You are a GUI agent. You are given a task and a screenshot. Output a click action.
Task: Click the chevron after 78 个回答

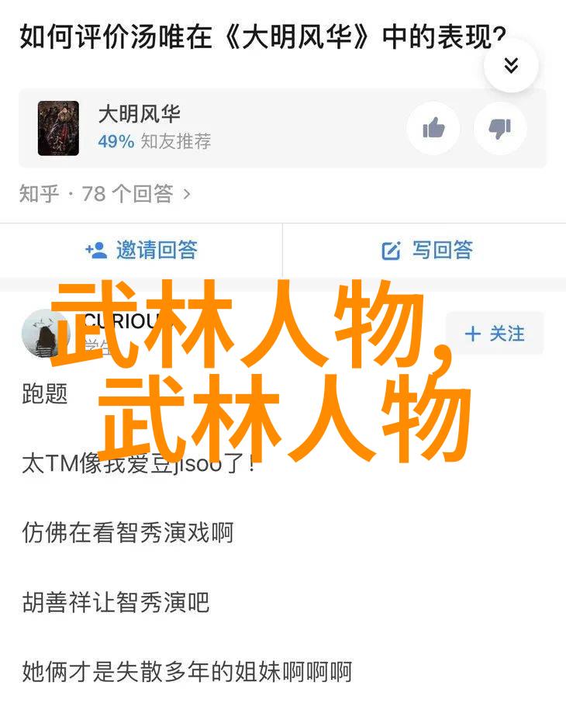186,194
